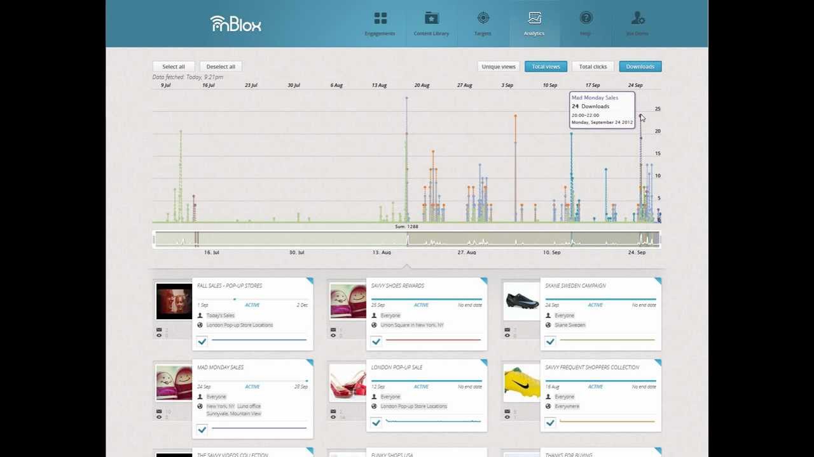Viewport: 814px width, 457px height.
Task: Click the Today's Sales audience tag
Action: pyautogui.click(x=221, y=315)
